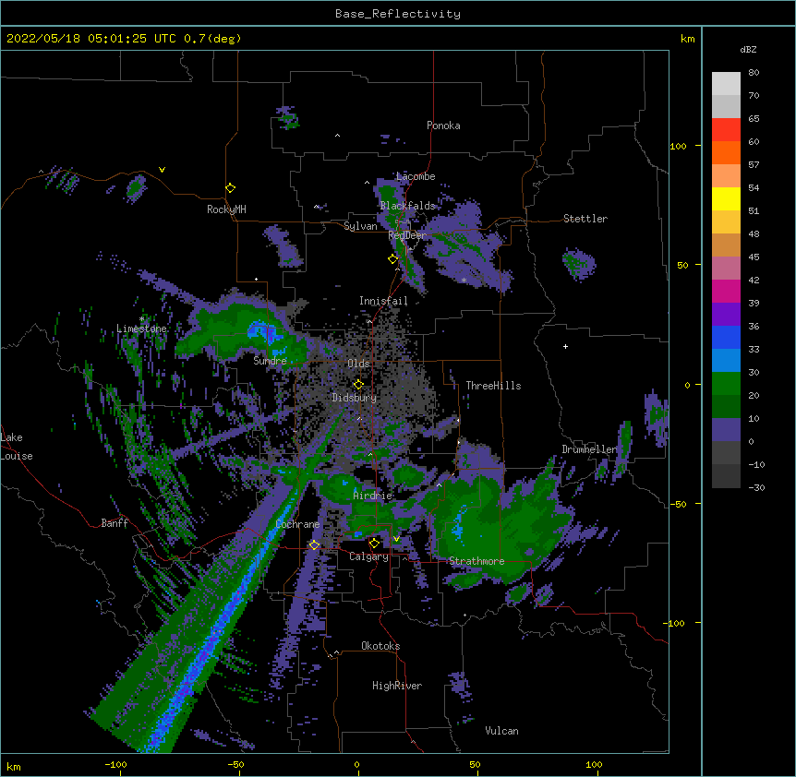Viewport: 796px width, 777px height.
Task: Click the Lake Louise label
Action: pyautogui.click(x=17, y=447)
